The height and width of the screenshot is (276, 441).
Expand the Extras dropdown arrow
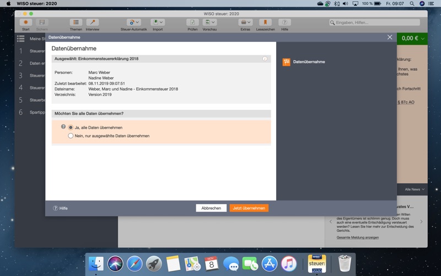pos(249,22)
